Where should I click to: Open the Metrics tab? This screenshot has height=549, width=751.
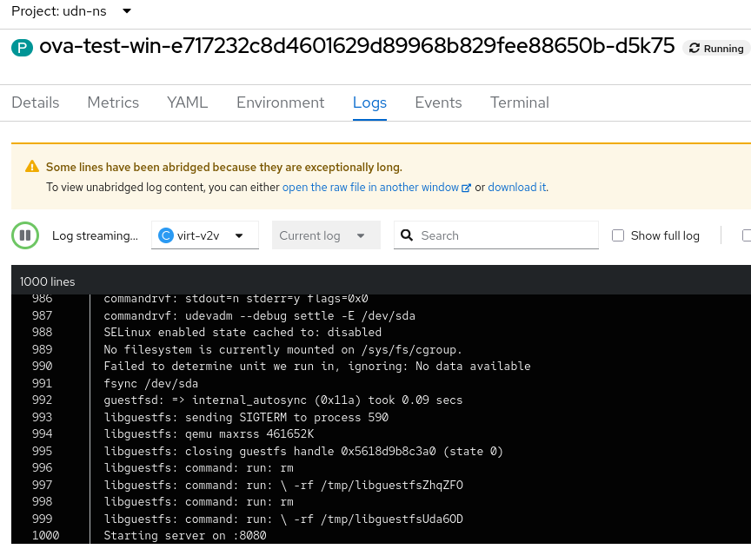(113, 103)
